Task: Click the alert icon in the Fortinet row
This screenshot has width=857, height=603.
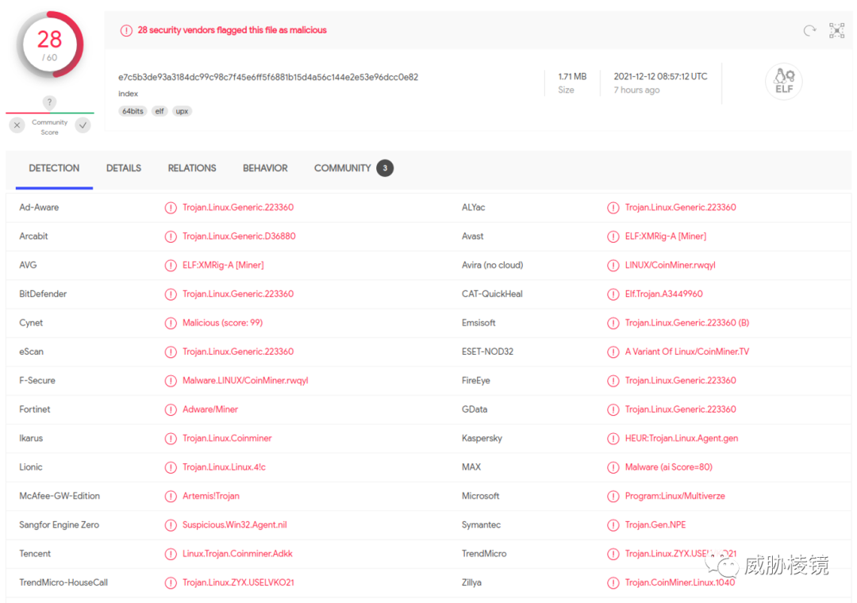Action: [x=171, y=409]
